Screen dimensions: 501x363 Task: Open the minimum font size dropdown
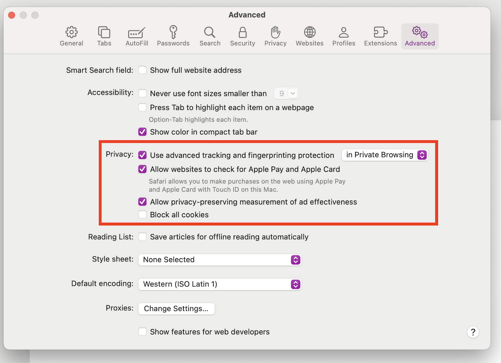(286, 93)
